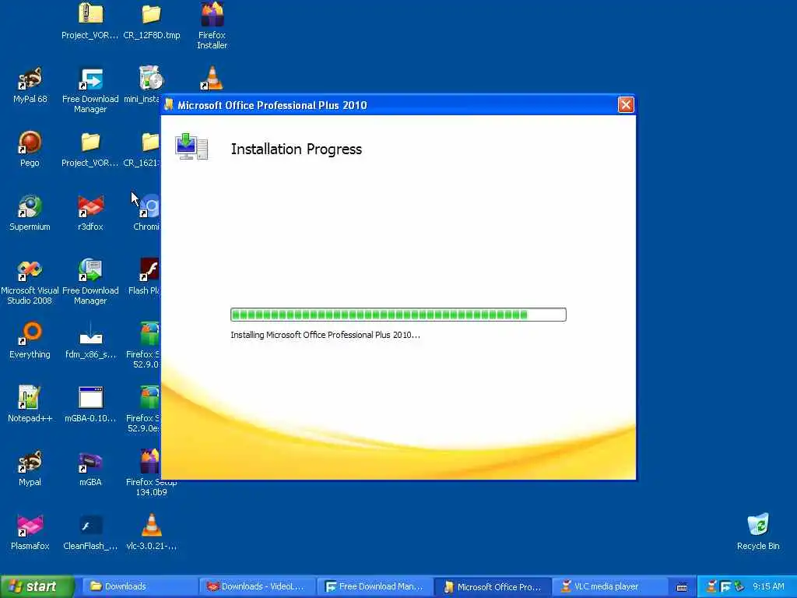The width and height of the screenshot is (797, 598).
Task: Select the Project_VOR folder beside Pego
Action: pyautogui.click(x=90, y=143)
